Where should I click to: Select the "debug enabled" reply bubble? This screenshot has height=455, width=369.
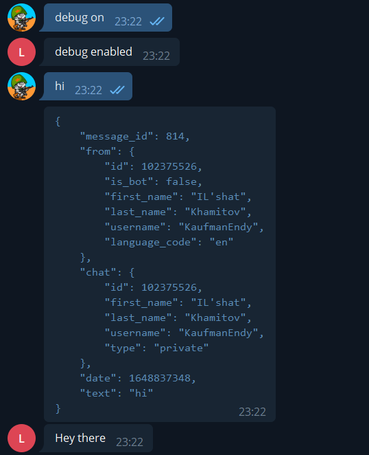click(x=112, y=52)
